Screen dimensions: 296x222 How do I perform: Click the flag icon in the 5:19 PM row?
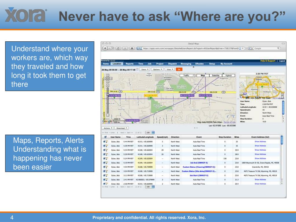pos(107,162)
